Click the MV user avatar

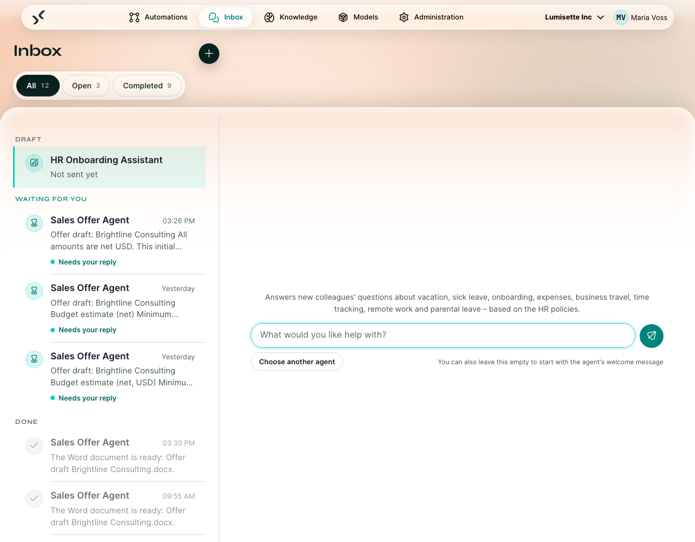pyautogui.click(x=621, y=17)
